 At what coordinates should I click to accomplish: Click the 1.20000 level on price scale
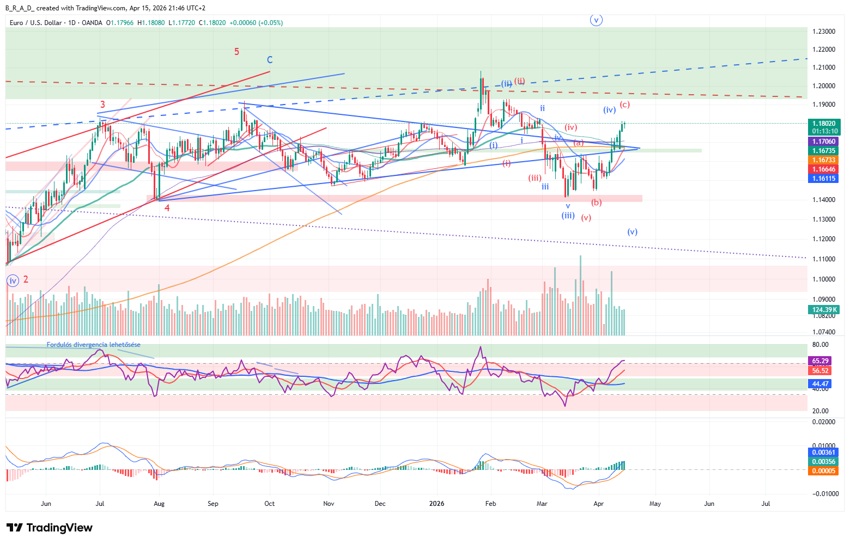pyautogui.click(x=824, y=86)
